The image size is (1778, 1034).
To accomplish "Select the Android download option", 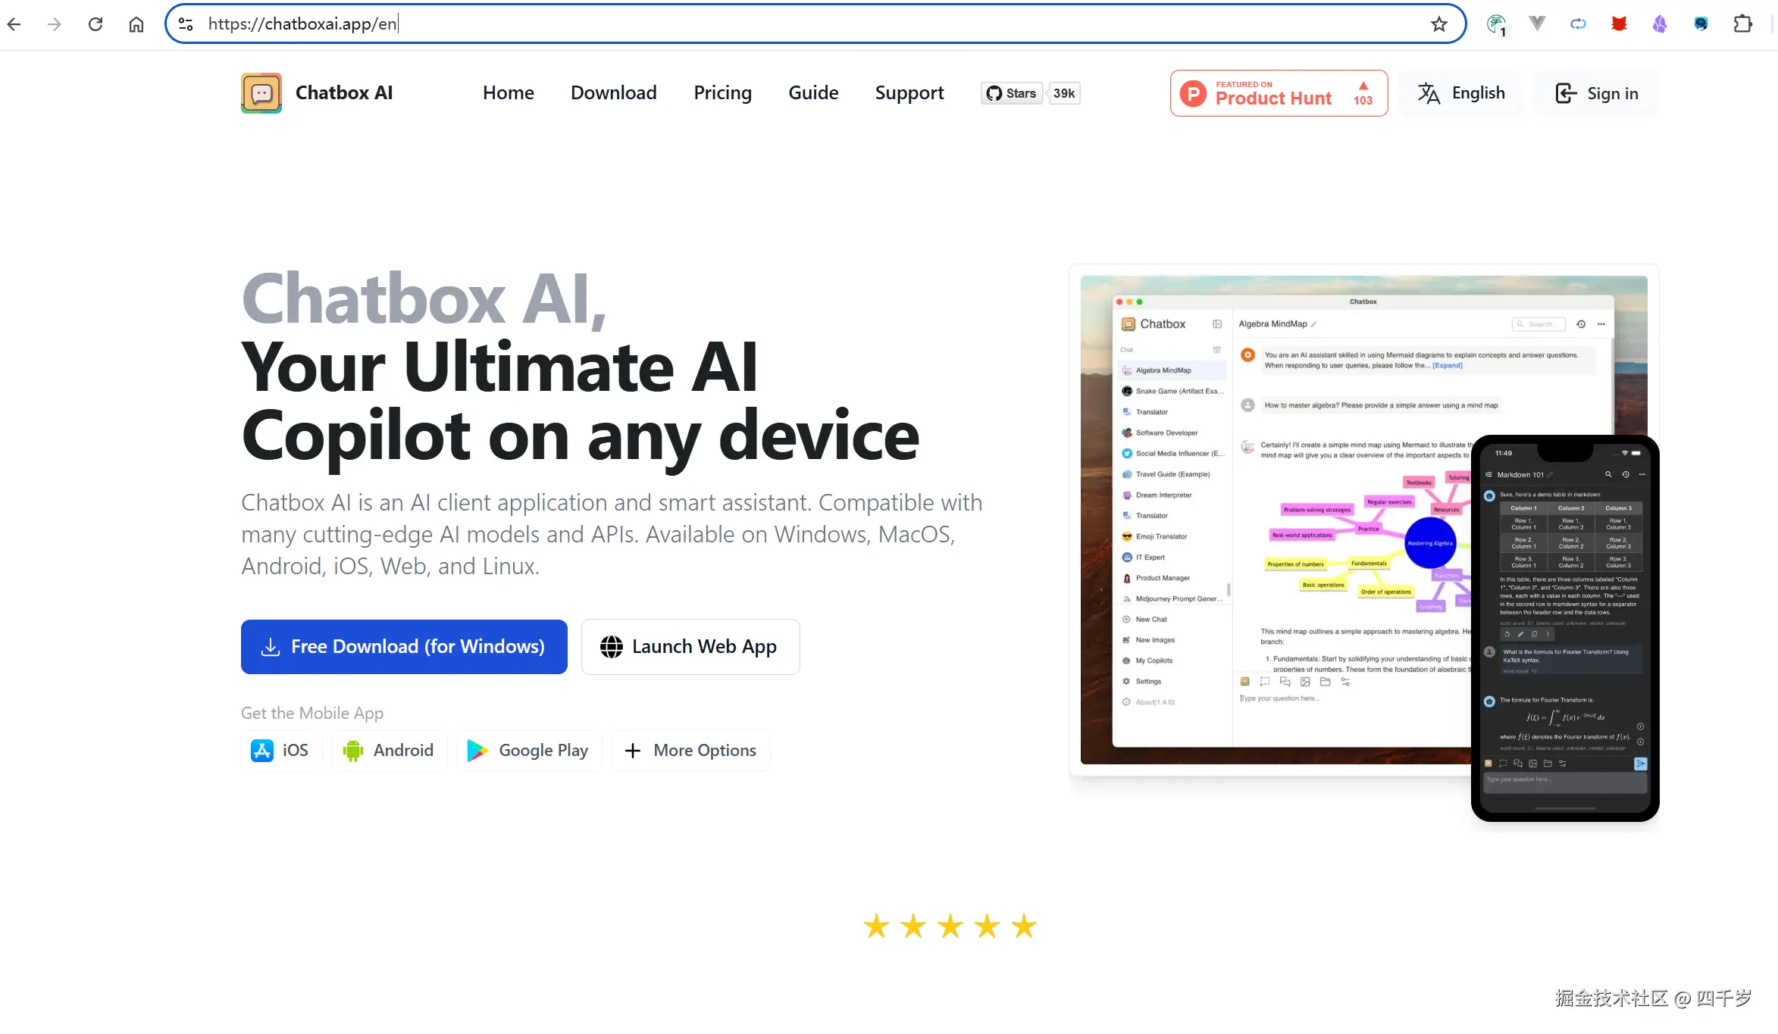I will click(389, 750).
